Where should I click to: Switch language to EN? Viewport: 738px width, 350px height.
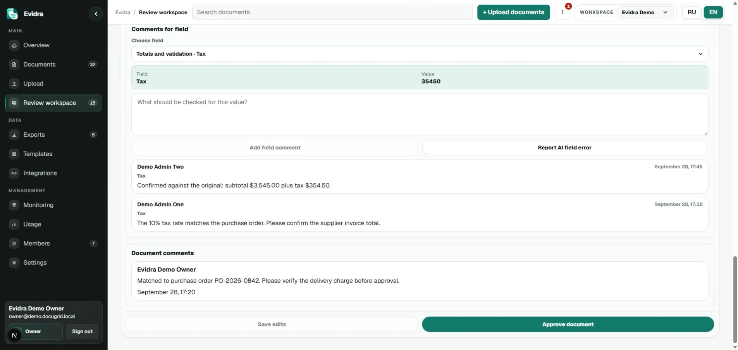[713, 12]
